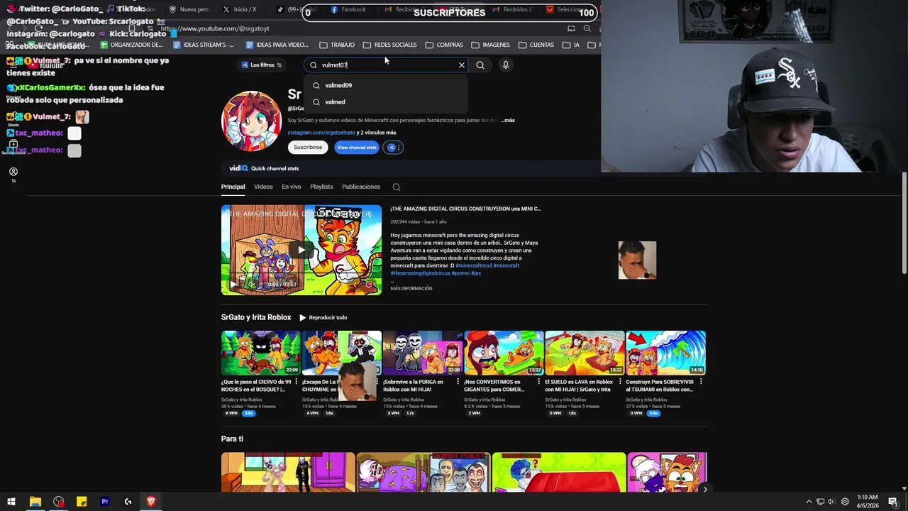Screen dimensions: 908x511
Task: Click the Suscribirse button
Action: pyautogui.click(x=308, y=147)
